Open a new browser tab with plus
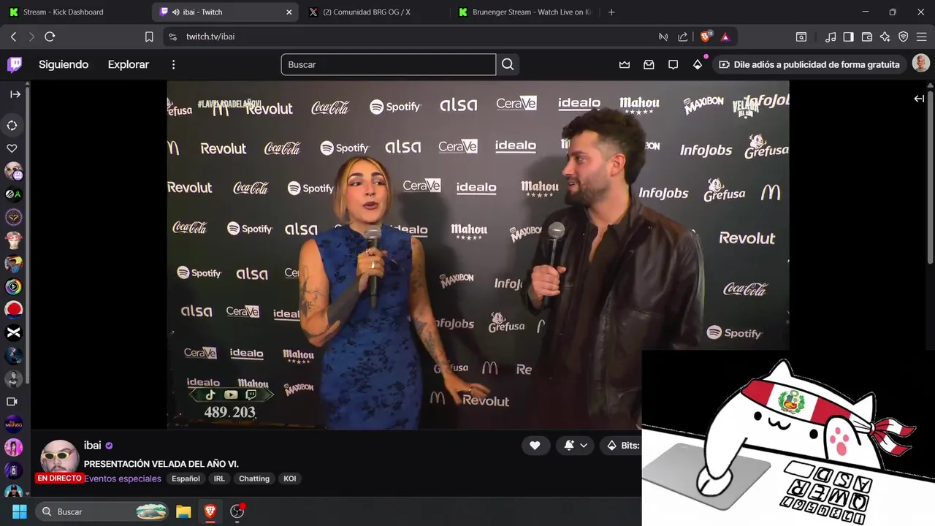Image resolution: width=935 pixels, height=526 pixels. pos(611,12)
